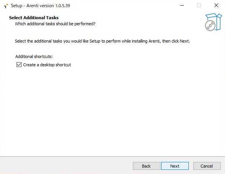Click the greyed-out maximize button
This screenshot has width=225, height=174.
point(199,5)
